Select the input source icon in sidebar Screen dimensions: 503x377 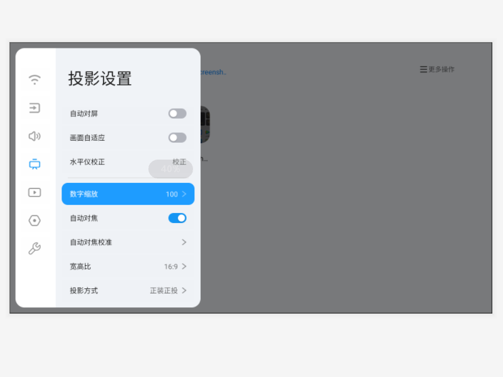tap(35, 108)
